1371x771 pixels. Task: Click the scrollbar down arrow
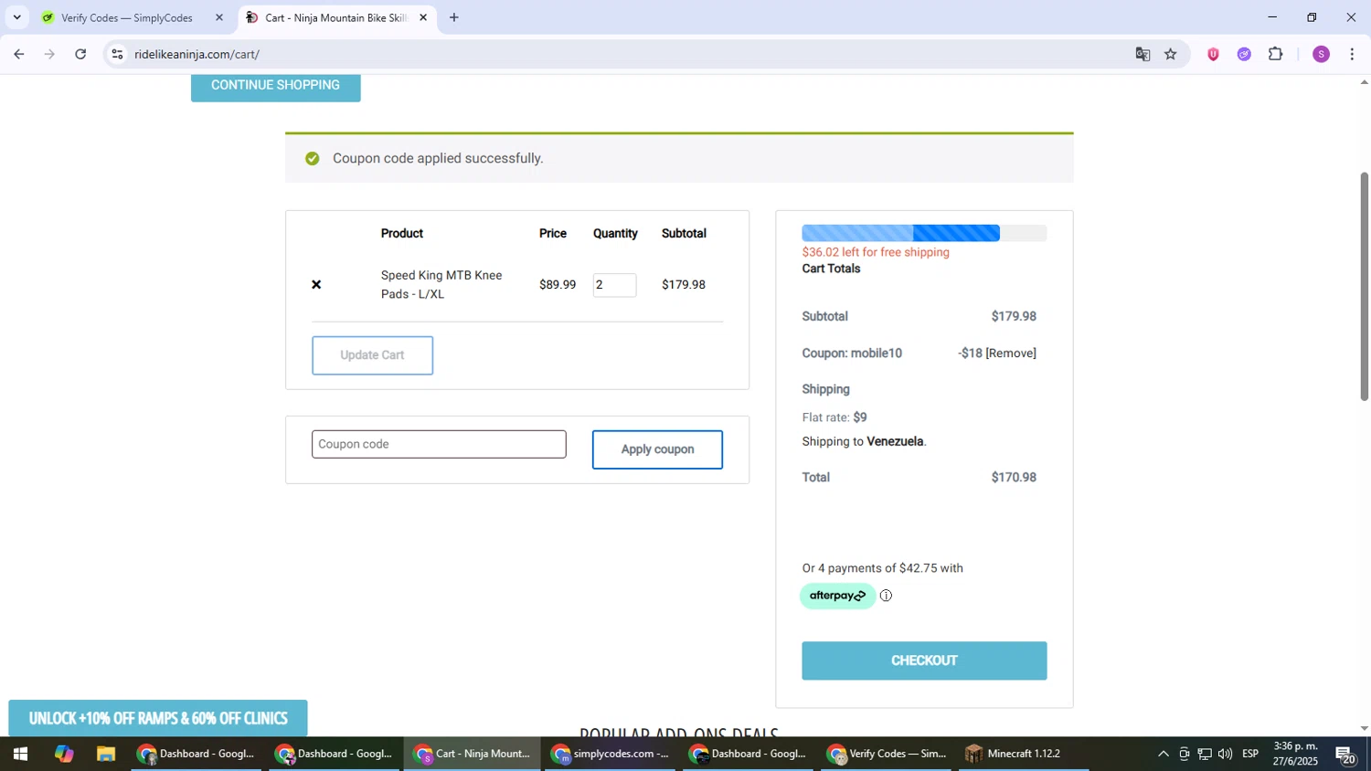click(1364, 729)
